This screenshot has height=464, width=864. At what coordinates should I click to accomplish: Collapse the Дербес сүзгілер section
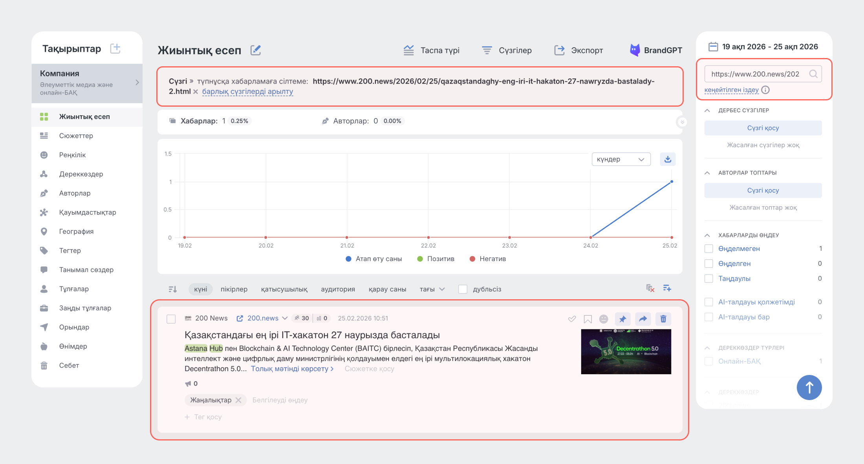707,110
